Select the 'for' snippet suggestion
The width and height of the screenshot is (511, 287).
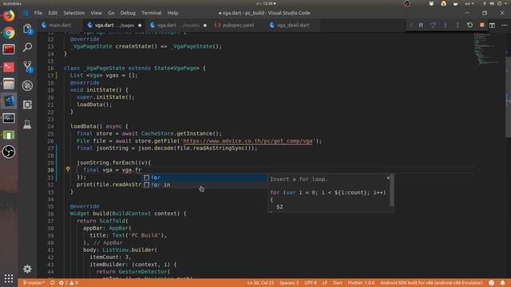204,177
